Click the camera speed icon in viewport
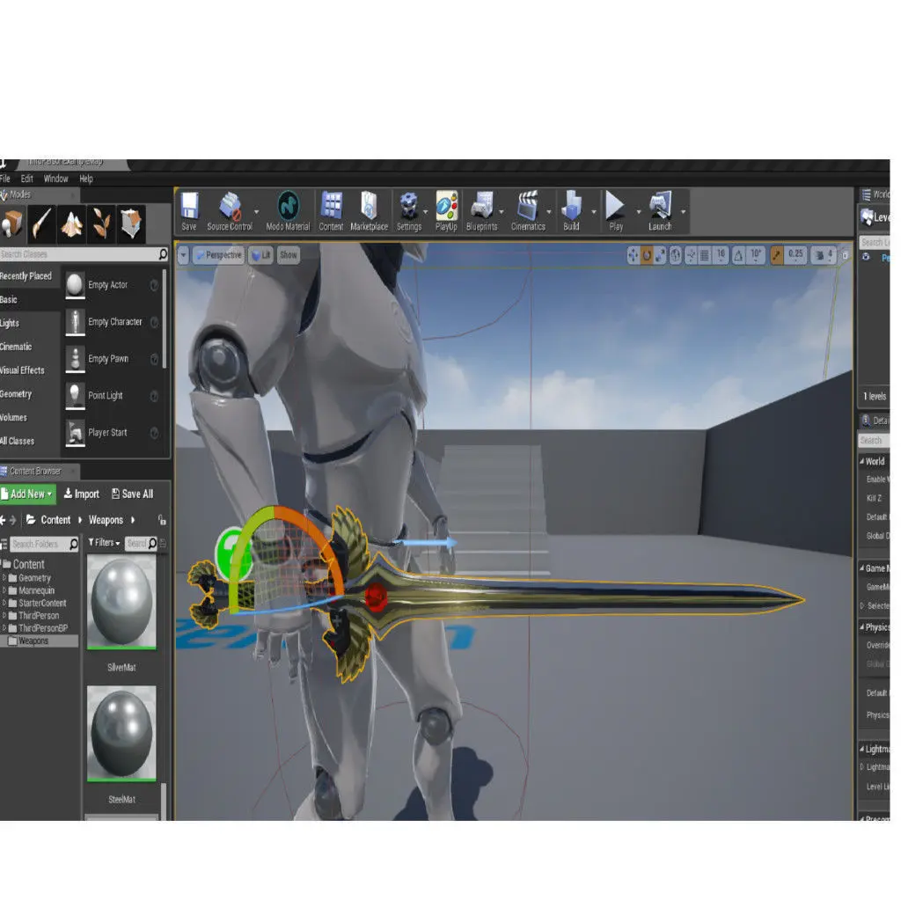This screenshot has height=901, width=901. [820, 255]
